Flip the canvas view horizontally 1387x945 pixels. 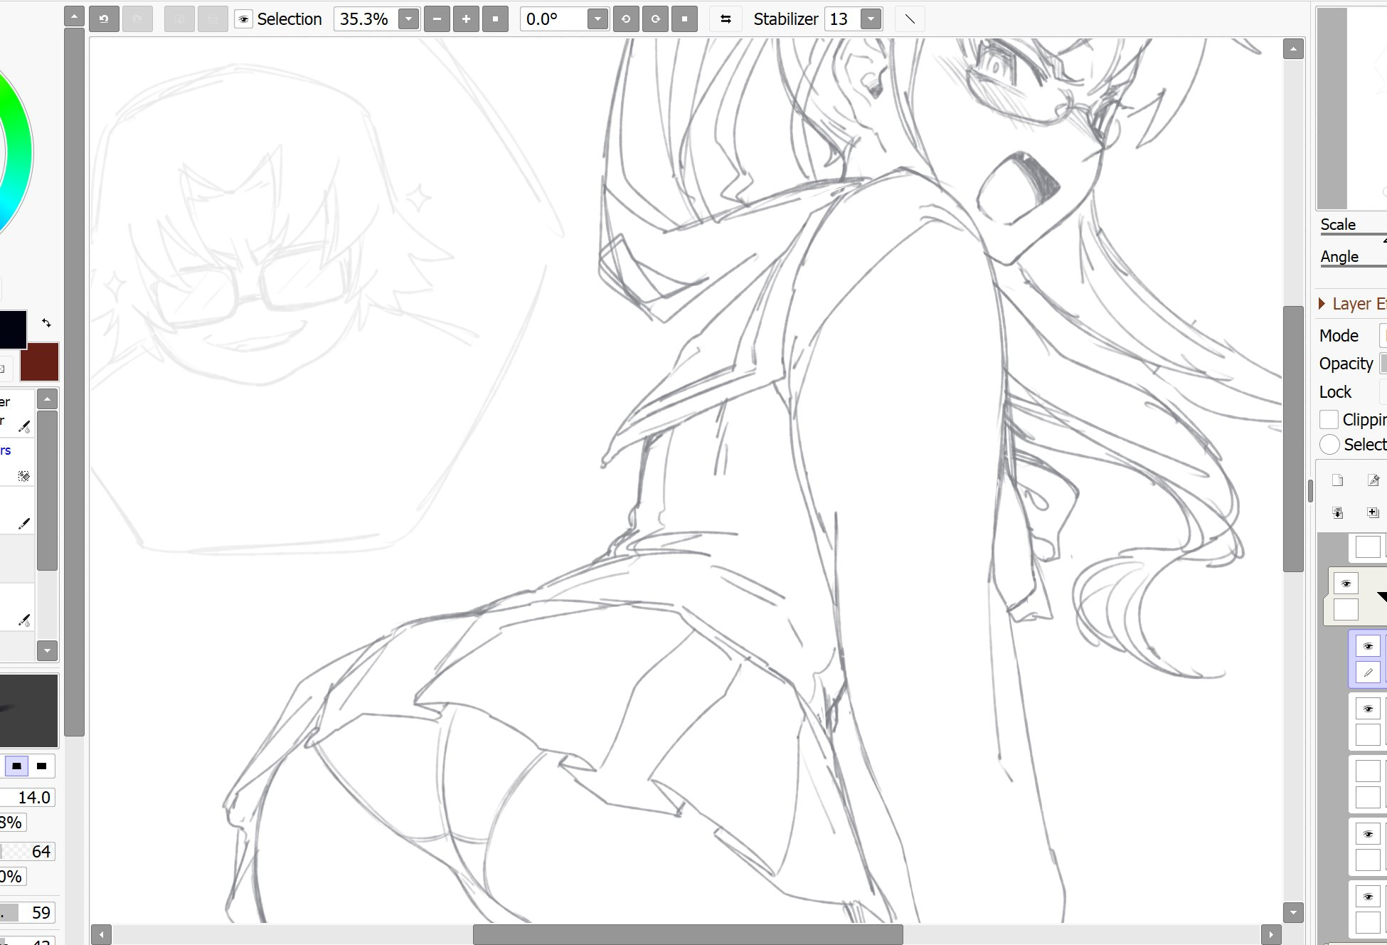point(726,19)
